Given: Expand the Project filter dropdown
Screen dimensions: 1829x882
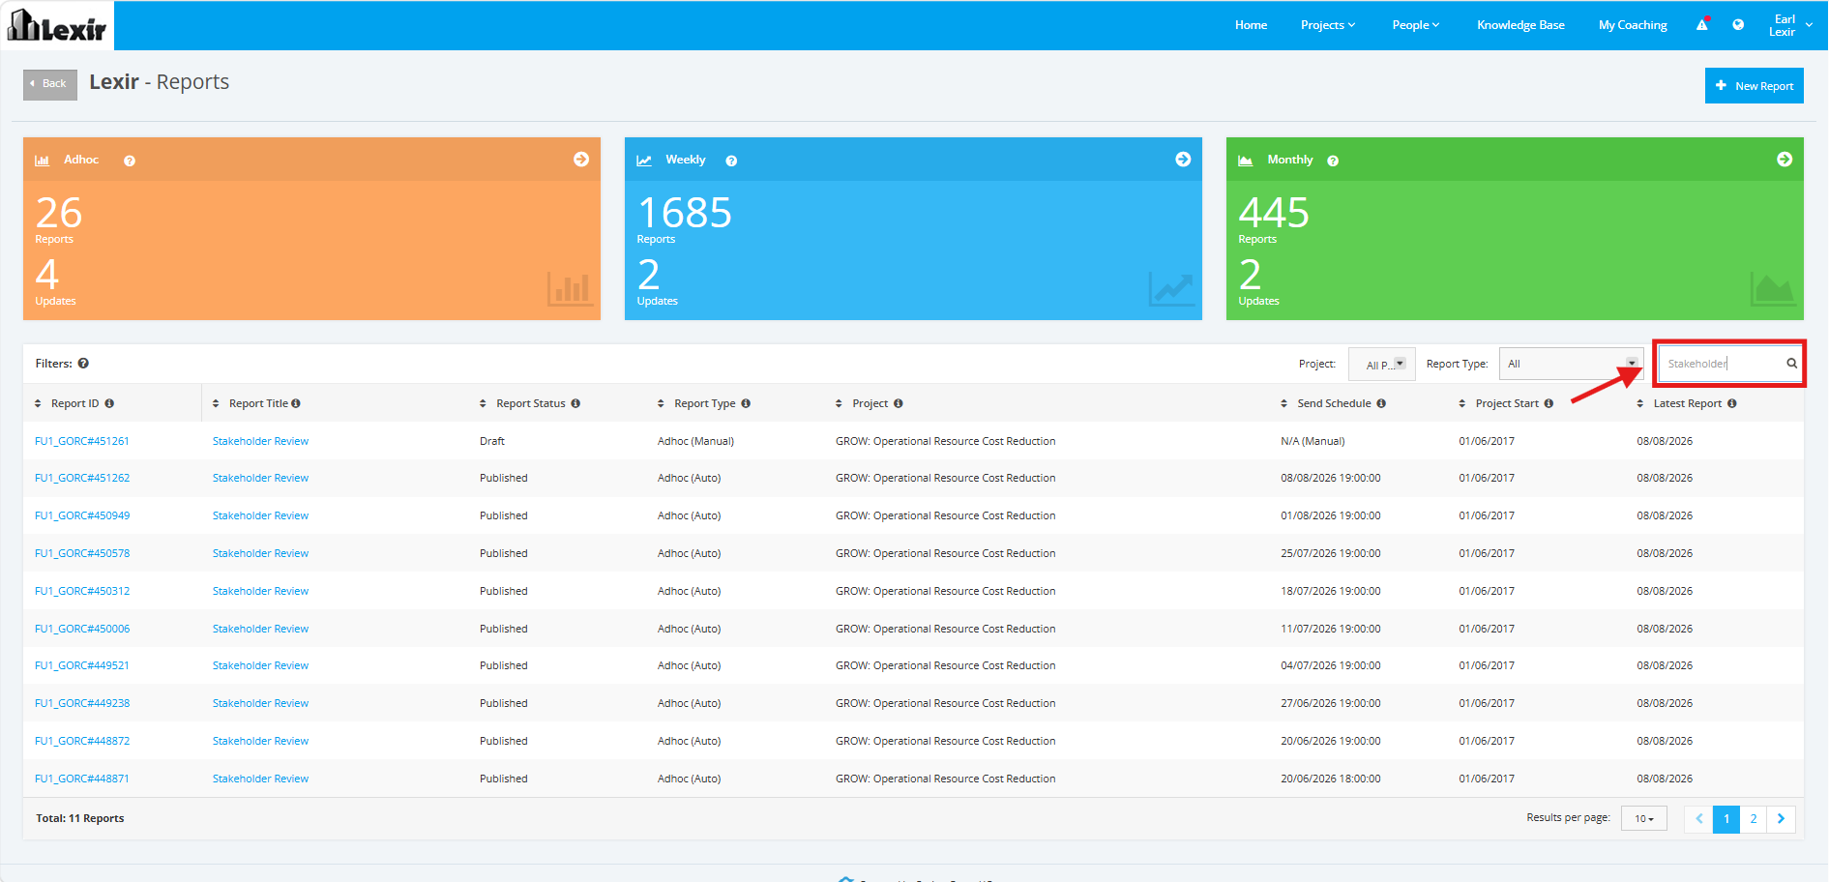Looking at the screenshot, I should point(1382,364).
